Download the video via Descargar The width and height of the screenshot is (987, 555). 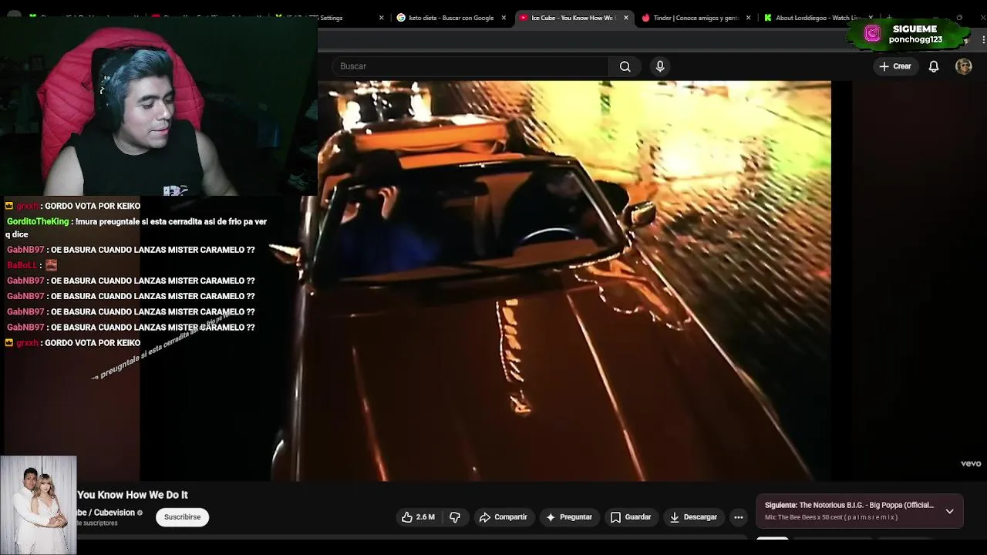693,517
